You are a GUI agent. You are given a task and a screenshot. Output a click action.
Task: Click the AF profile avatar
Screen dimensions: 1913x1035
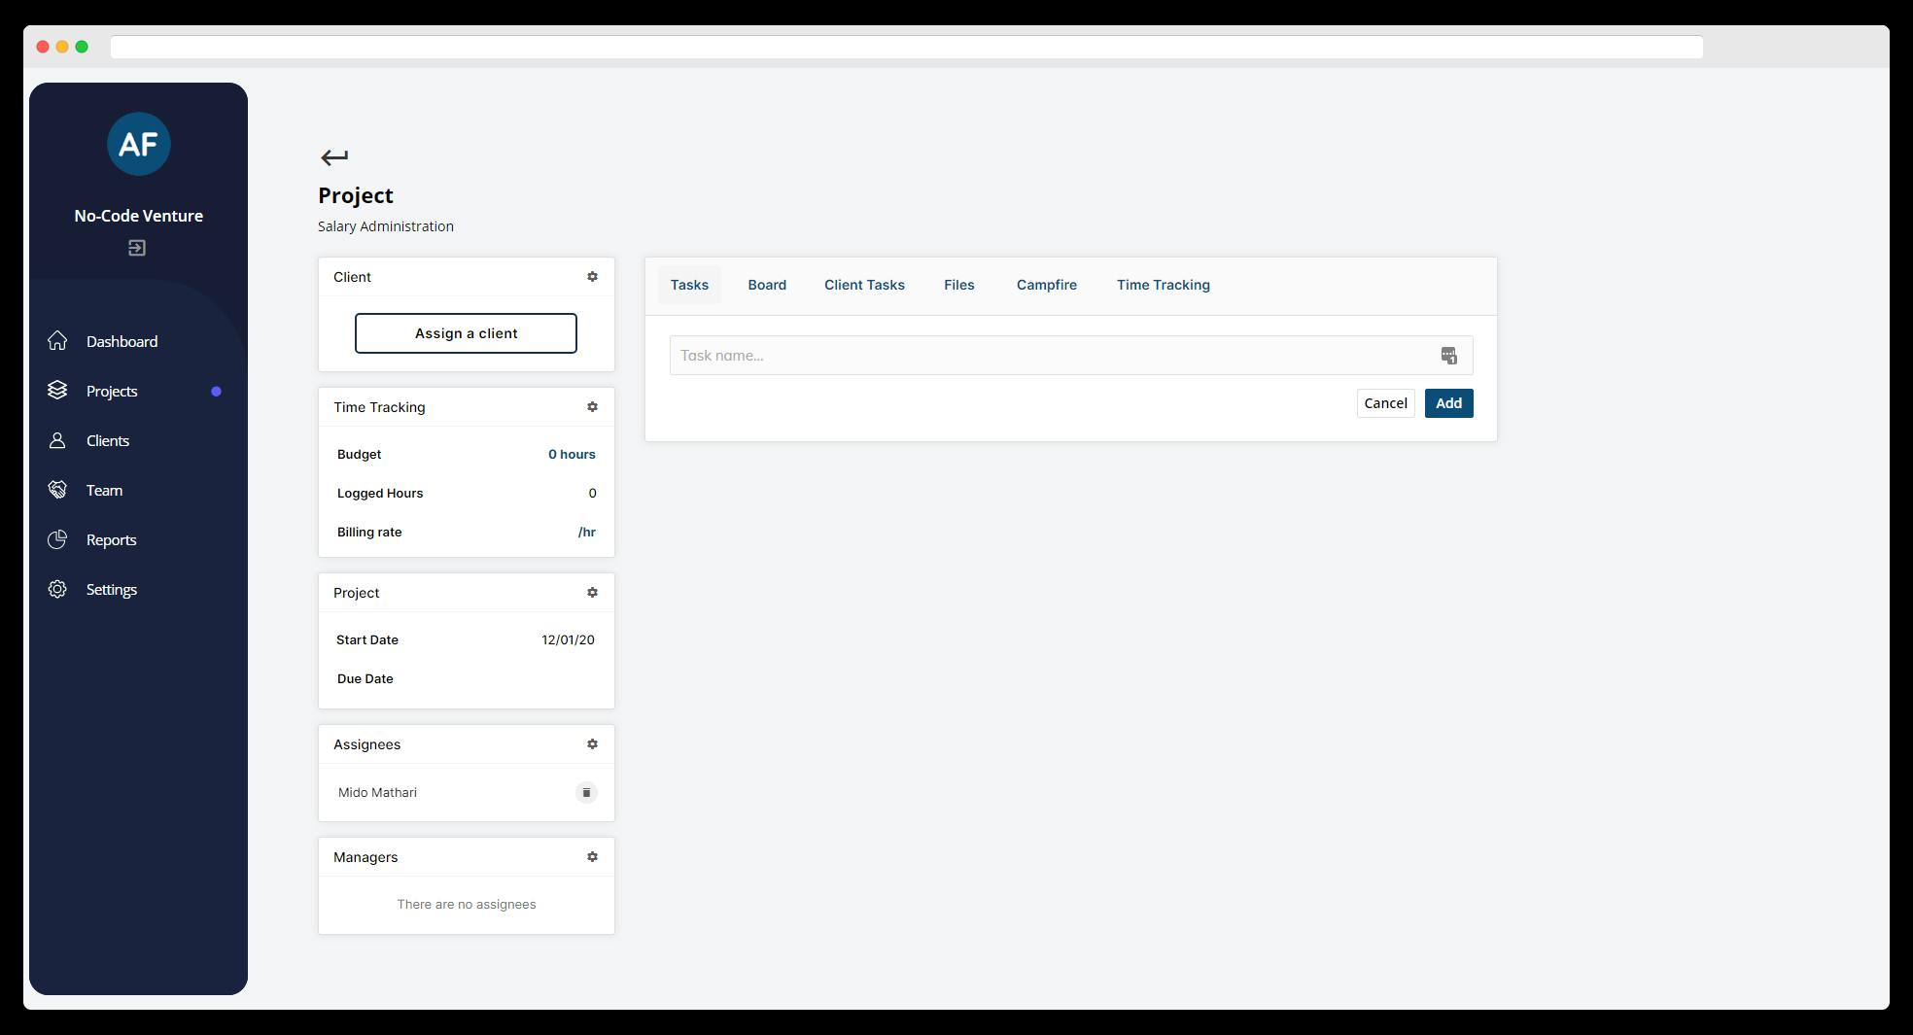coord(139,144)
